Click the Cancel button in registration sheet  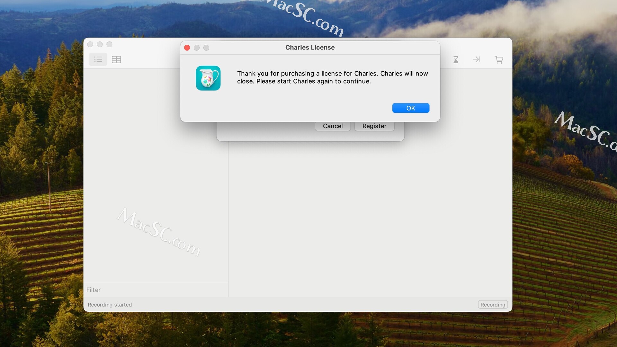point(333,126)
